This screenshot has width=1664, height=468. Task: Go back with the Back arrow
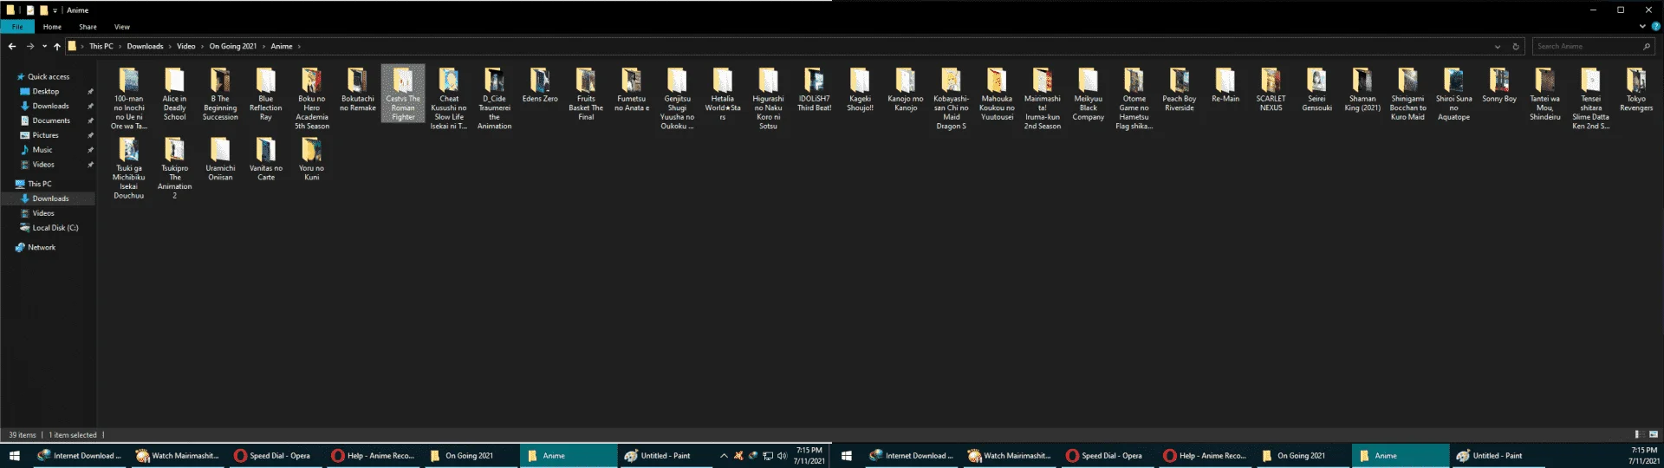pos(12,46)
